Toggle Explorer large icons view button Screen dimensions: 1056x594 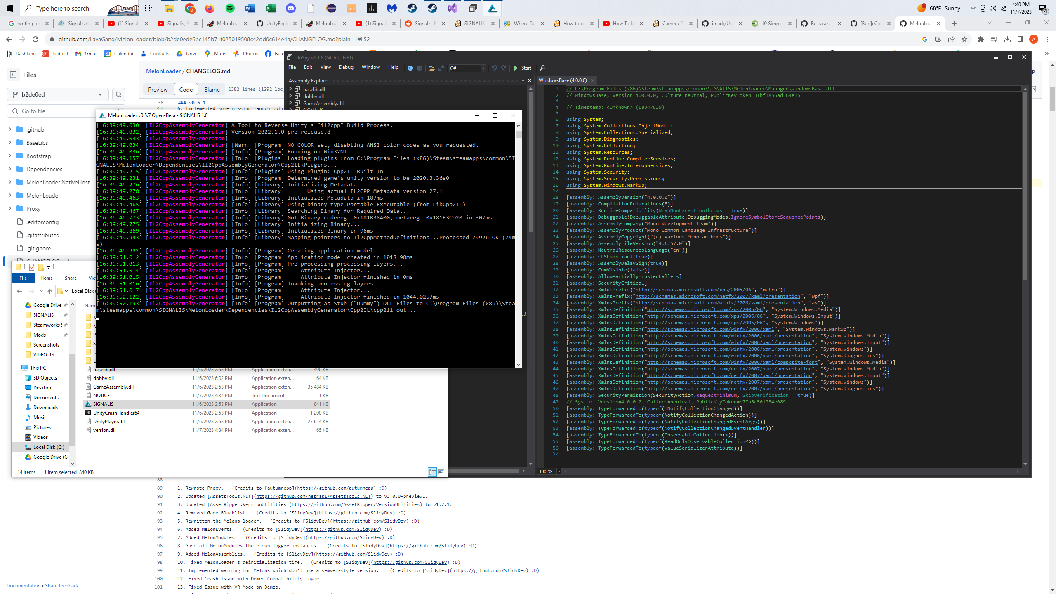(441, 472)
